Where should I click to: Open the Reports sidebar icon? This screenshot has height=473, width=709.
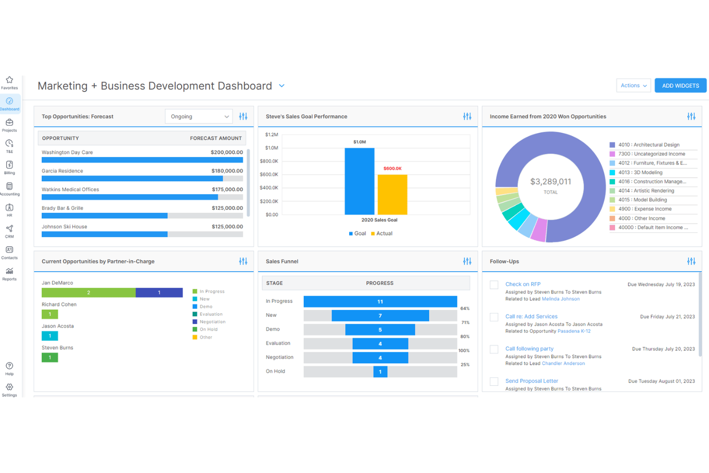10,274
